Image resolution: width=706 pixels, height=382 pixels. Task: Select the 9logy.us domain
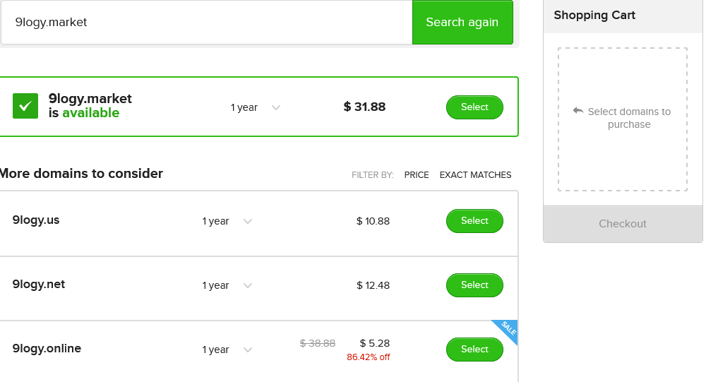[x=474, y=221]
